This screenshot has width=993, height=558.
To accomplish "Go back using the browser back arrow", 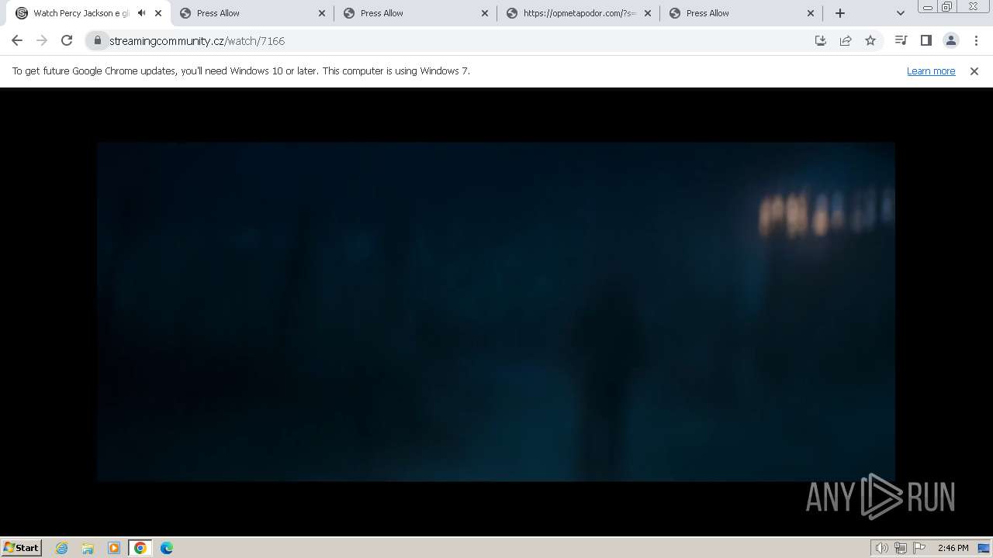I will (x=17, y=40).
